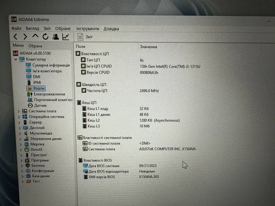Viewport: 275px width, 206px height.
Task: Switch to the Меню tab
Action: pyautogui.click(x=18, y=45)
